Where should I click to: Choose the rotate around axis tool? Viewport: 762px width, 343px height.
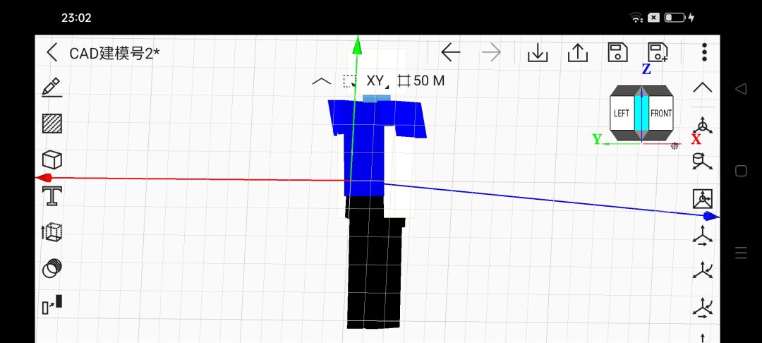coord(702,270)
